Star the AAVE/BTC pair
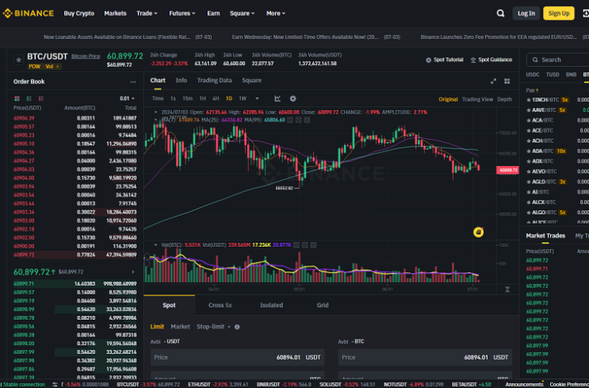The width and height of the screenshot is (589, 388). point(529,110)
